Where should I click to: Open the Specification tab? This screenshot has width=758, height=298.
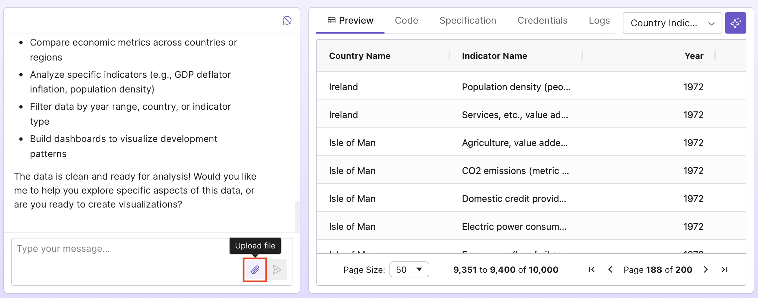[468, 21]
